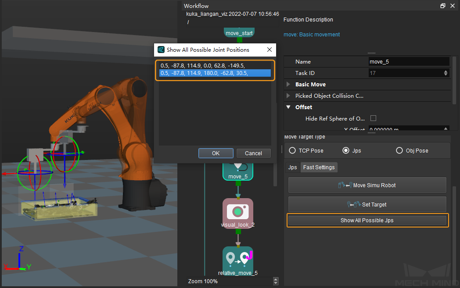The height and width of the screenshot is (288, 460).
Task: Select joint row ending in -149.5
Action: pos(215,66)
